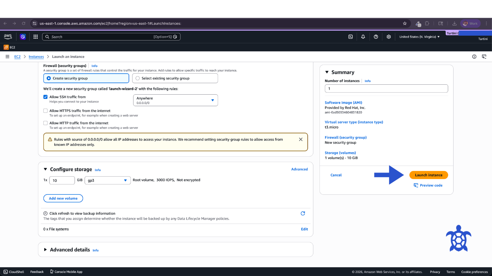Open the N. Virginia region selector
This screenshot has width=492, height=276.
click(x=419, y=37)
